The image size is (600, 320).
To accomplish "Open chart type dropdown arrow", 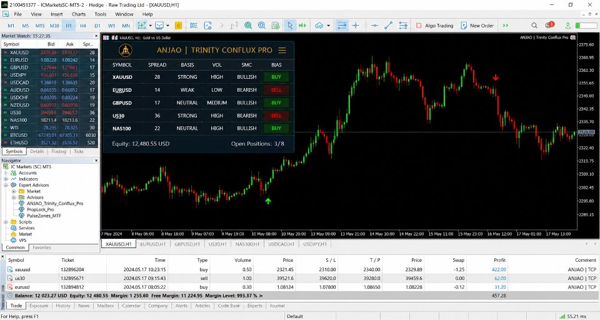I will pos(151,26).
